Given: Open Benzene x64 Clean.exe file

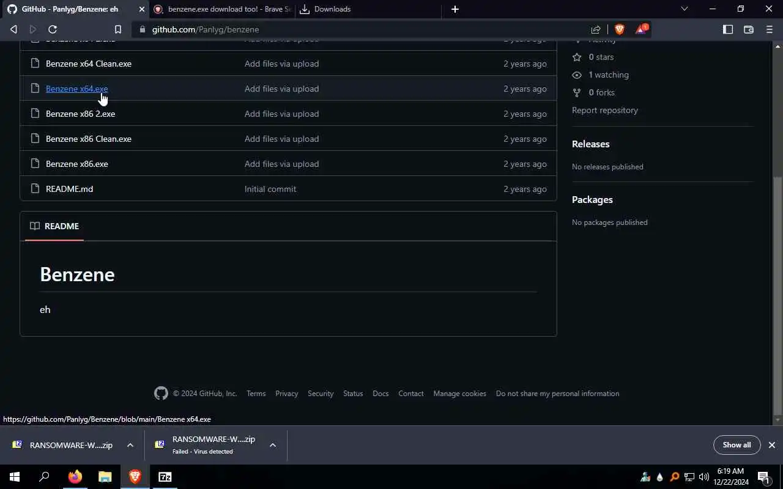Looking at the screenshot, I should [x=89, y=64].
